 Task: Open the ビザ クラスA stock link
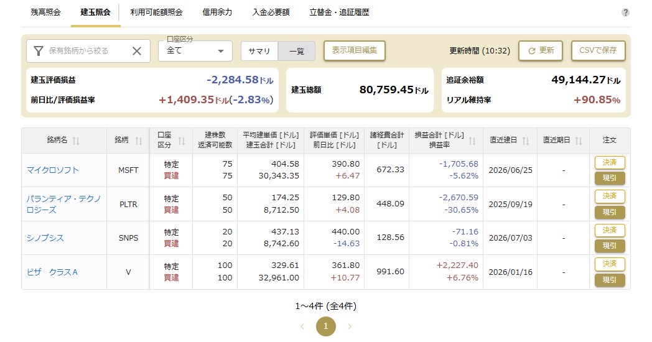pyautogui.click(x=52, y=272)
